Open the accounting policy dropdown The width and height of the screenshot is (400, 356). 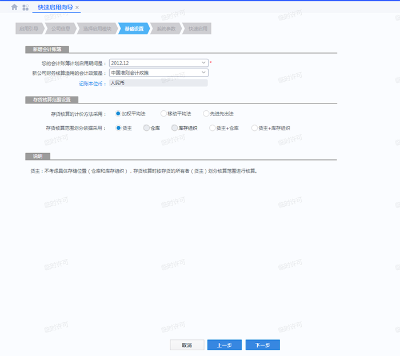[203, 73]
